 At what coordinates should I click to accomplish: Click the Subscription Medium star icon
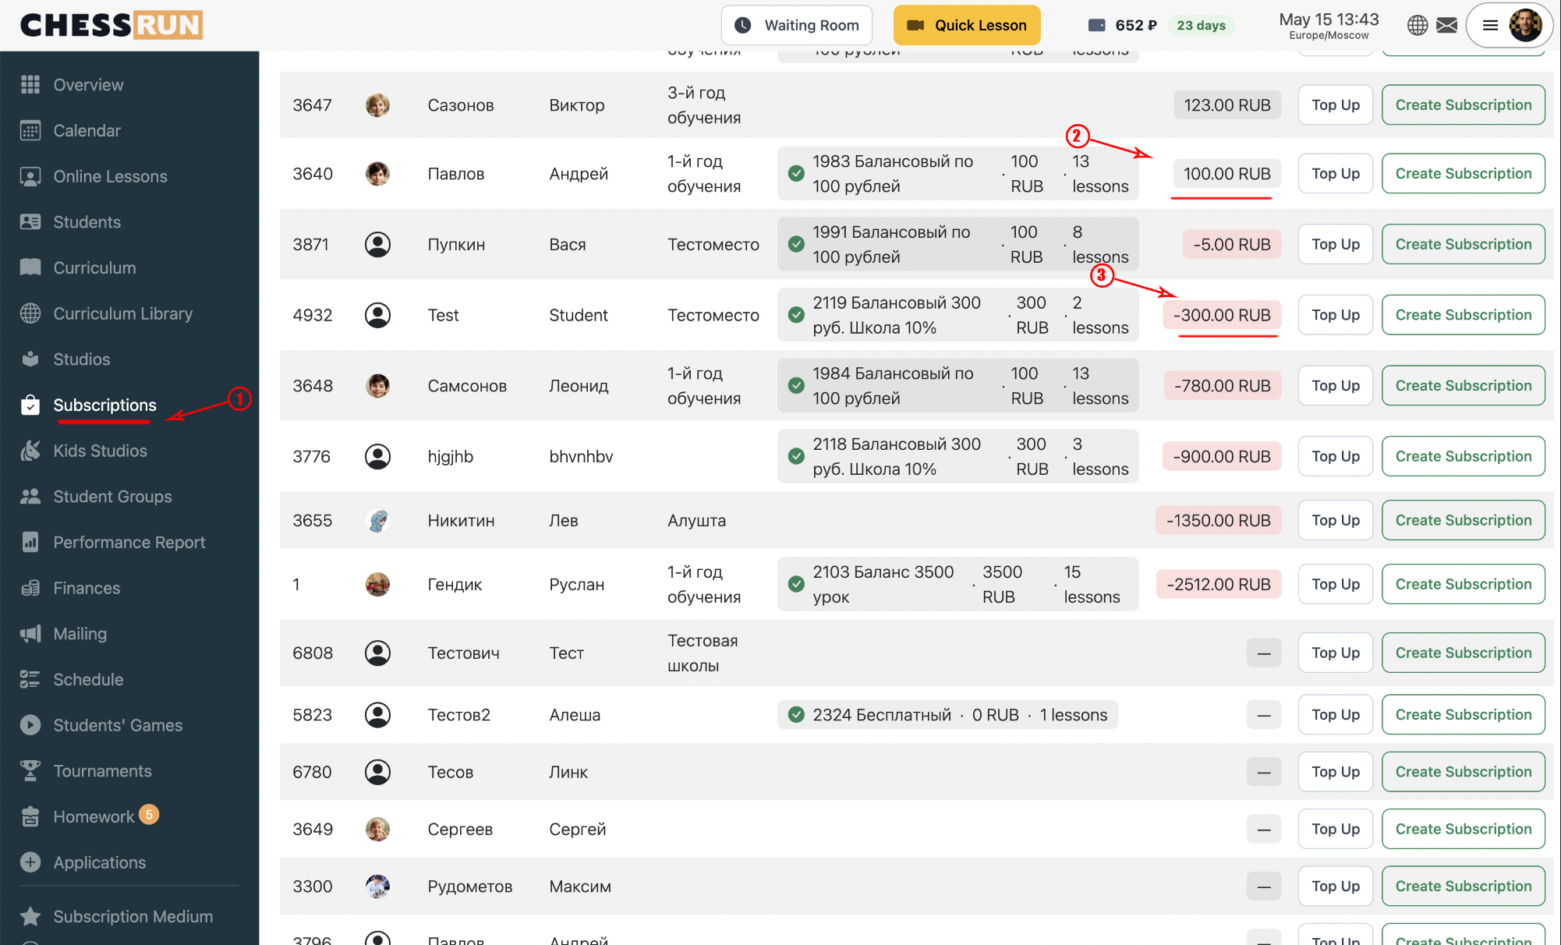(x=30, y=916)
